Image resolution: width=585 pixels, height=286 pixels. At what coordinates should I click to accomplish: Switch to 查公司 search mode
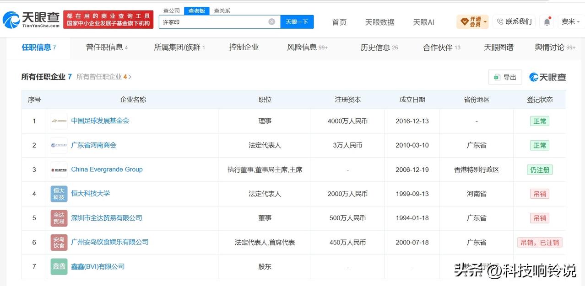tap(172, 11)
